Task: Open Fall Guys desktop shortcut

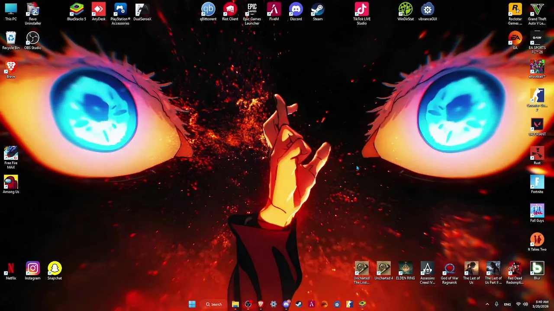Action: tap(537, 213)
